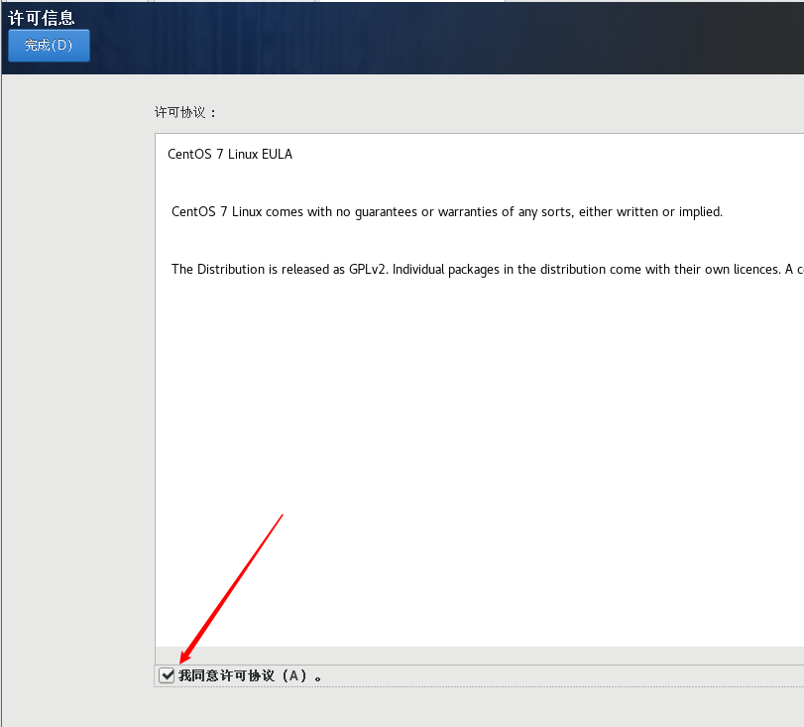Toggle the 我同意许可协议 checkbox

coord(167,675)
